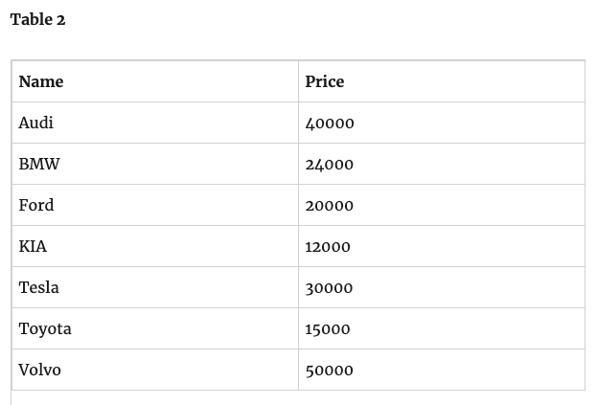This screenshot has height=405, width=597.
Task: Select the Audi name cell
Action: tap(155, 123)
